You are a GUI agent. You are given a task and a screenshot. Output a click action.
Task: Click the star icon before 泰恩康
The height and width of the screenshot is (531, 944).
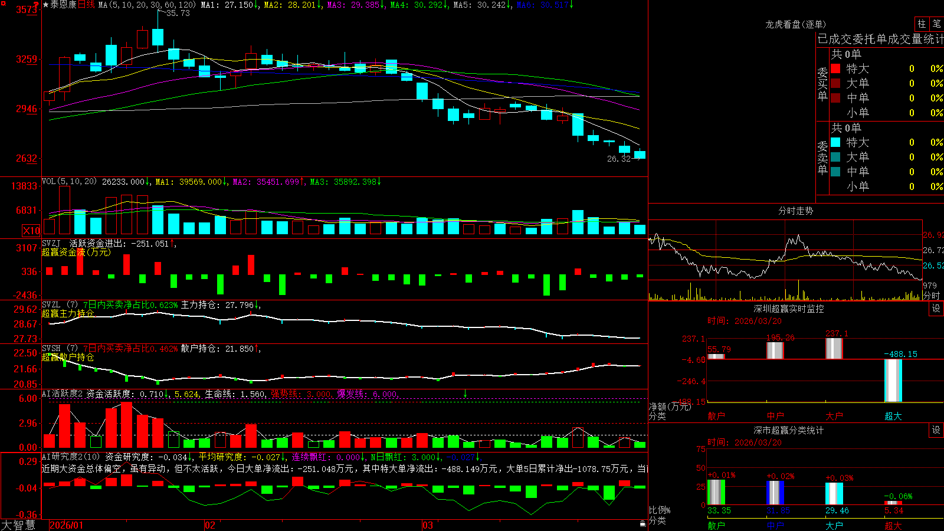(45, 5)
